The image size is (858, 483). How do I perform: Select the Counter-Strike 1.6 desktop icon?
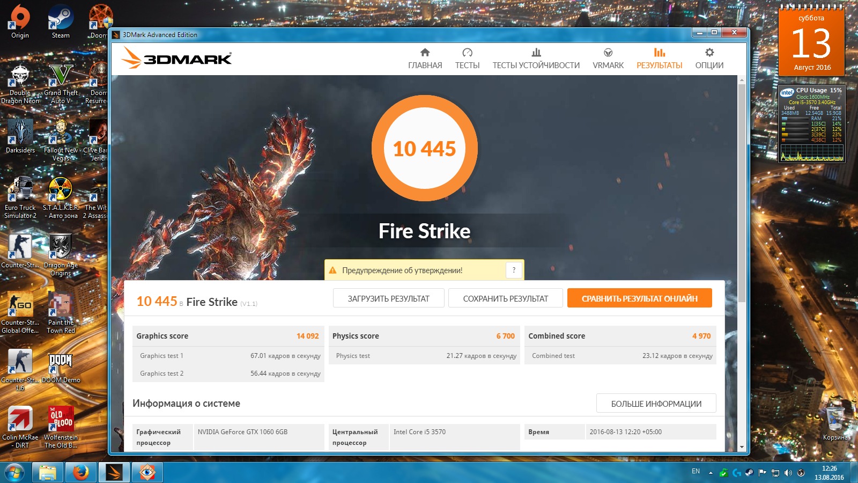pyautogui.click(x=20, y=370)
